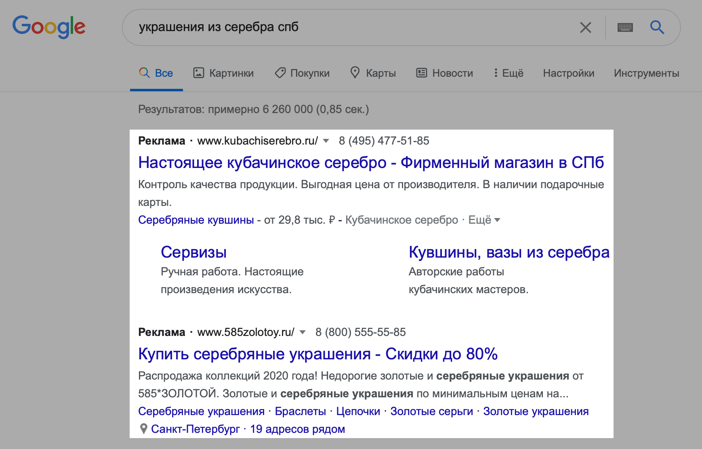Open Серебряные украшения sitelink
The image size is (702, 449).
click(201, 411)
